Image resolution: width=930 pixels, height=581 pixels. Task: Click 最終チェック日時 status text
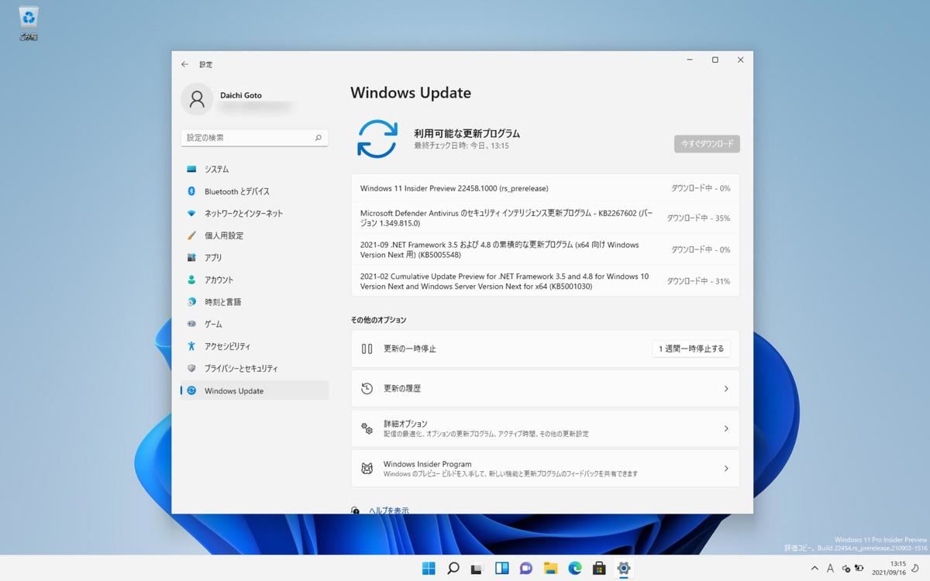click(461, 146)
